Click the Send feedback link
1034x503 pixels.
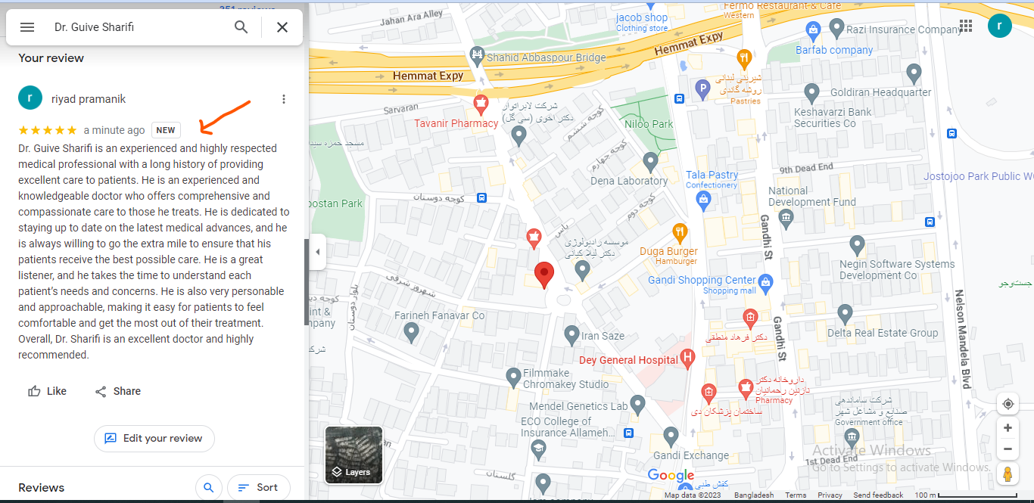click(x=878, y=495)
